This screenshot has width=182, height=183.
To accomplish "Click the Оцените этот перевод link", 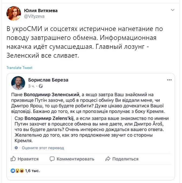I will [43, 148].
